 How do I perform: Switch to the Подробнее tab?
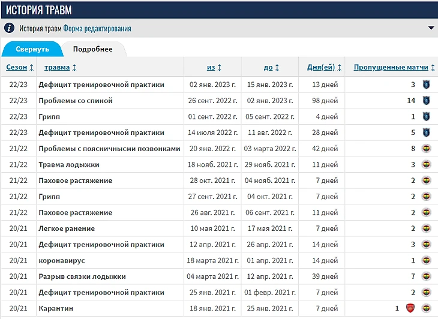click(x=92, y=49)
